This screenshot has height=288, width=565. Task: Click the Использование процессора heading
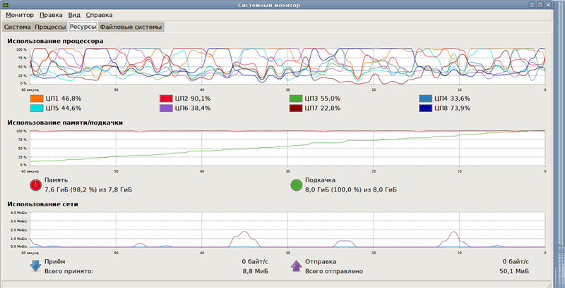tap(56, 42)
